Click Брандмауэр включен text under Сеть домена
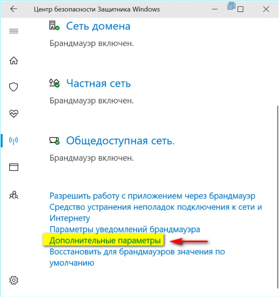 [x=91, y=44]
